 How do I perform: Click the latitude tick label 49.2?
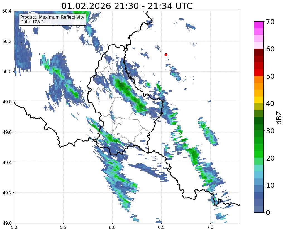pyautogui.click(x=7, y=193)
